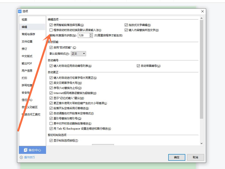Open the 常规与保存 settings page
Screen dimensions: 225x169
click(x=28, y=34)
